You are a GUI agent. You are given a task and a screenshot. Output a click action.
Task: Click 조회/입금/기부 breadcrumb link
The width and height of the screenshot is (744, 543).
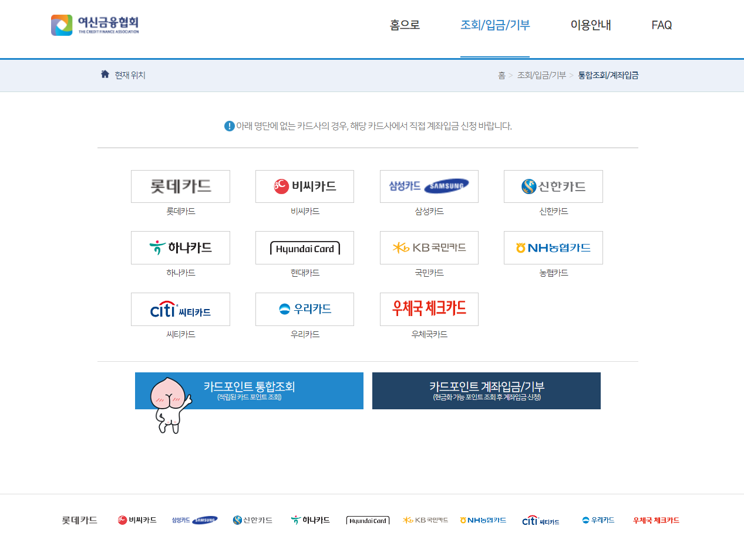coord(541,75)
